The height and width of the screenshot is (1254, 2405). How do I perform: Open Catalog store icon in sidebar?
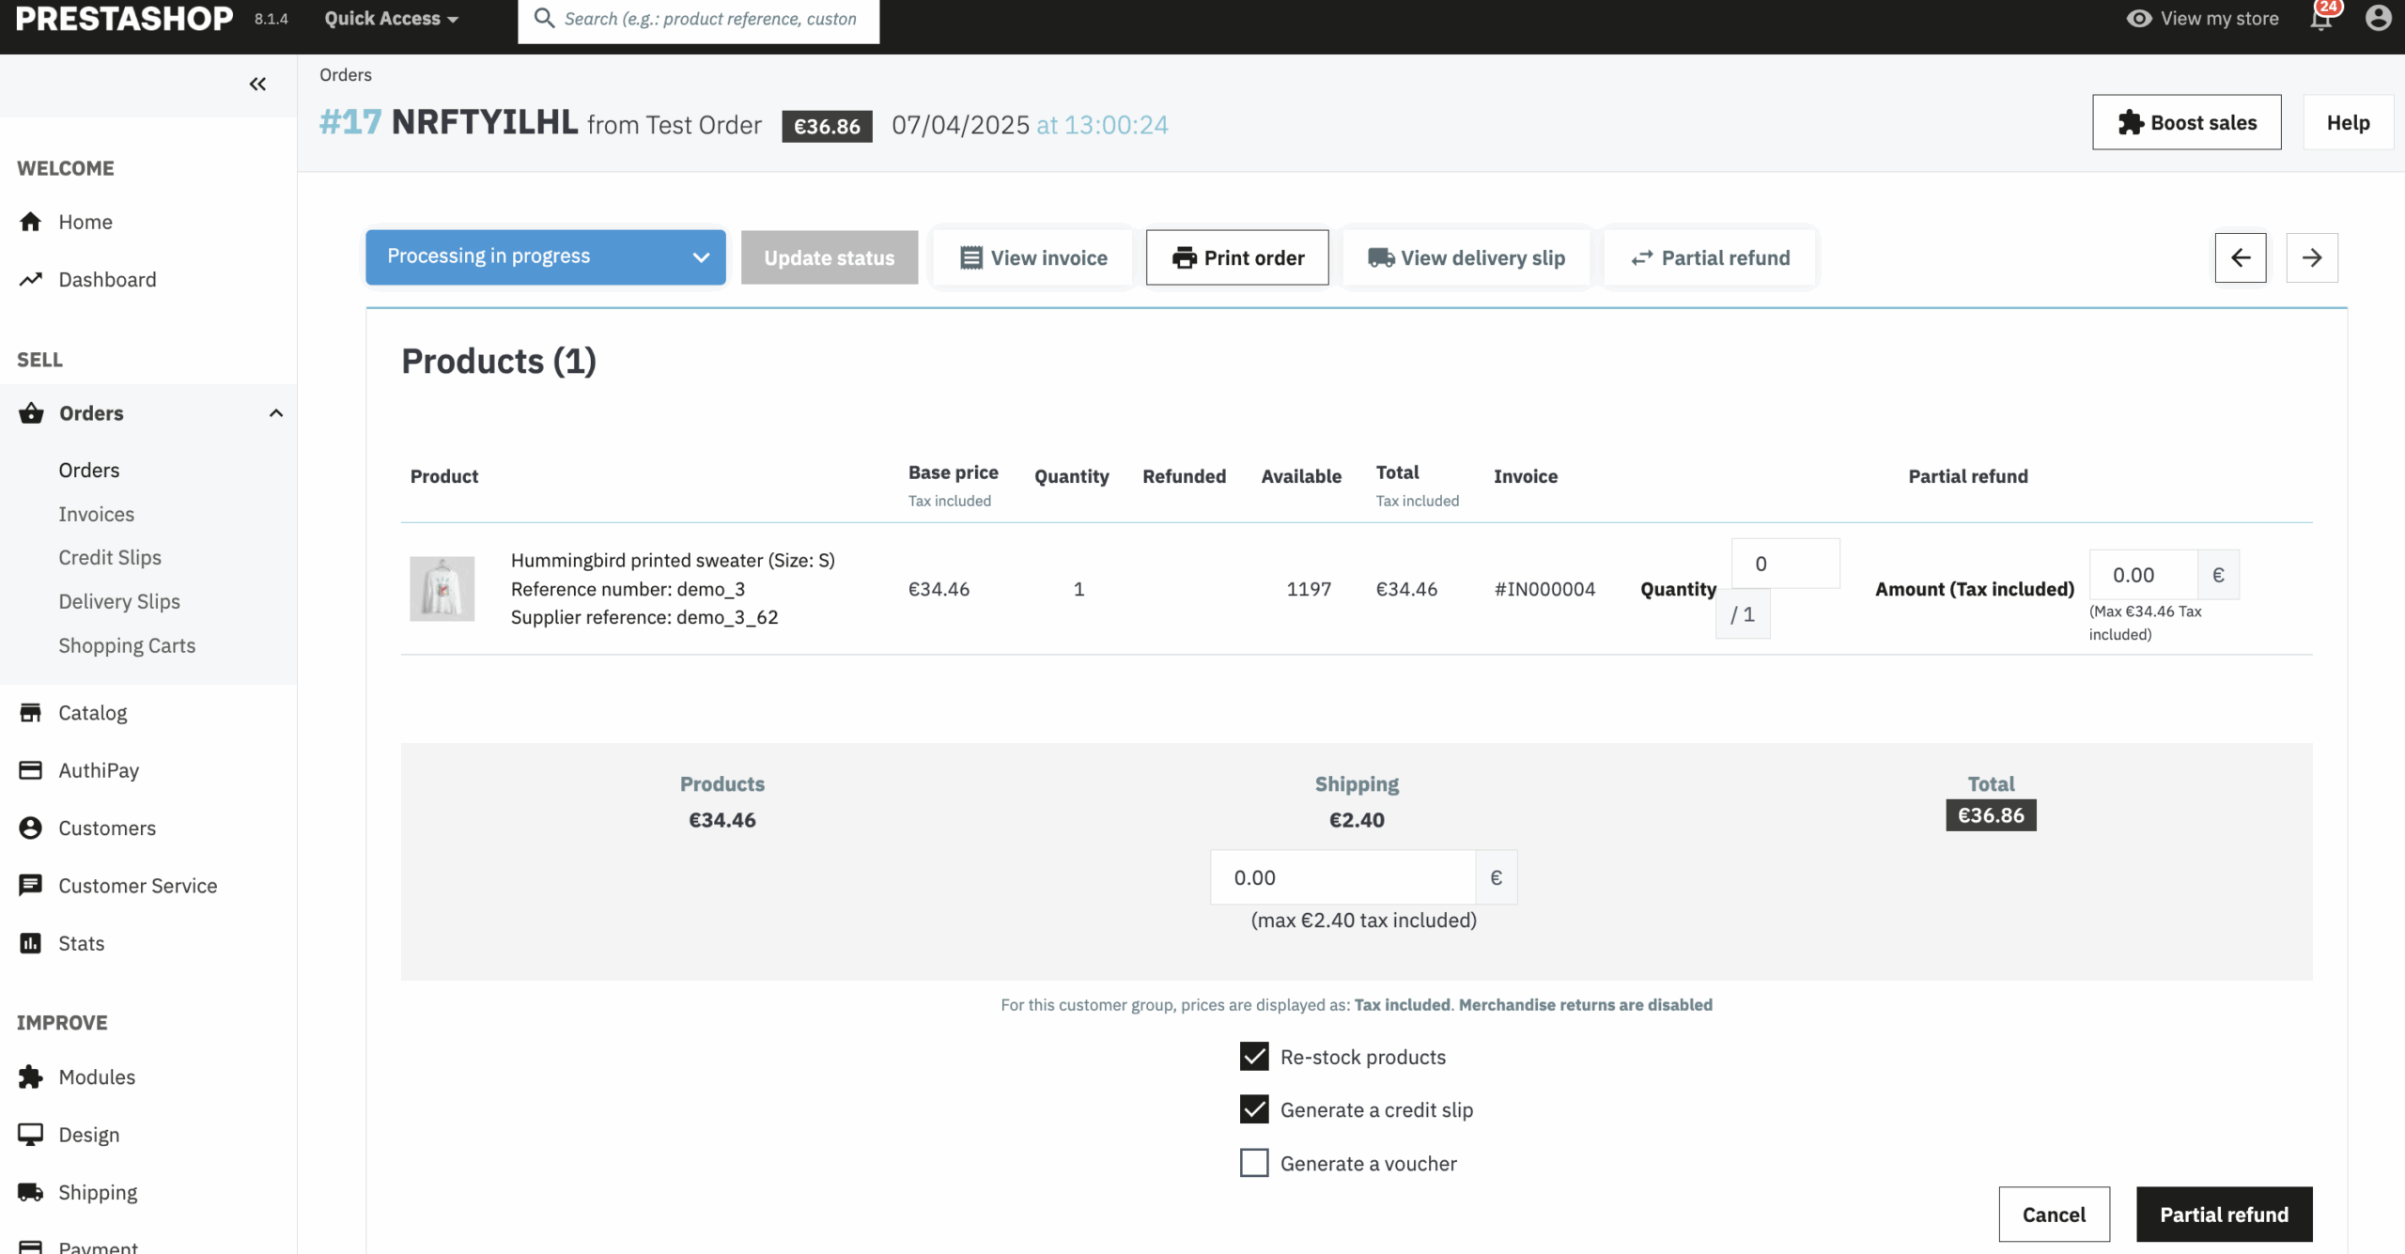[31, 713]
